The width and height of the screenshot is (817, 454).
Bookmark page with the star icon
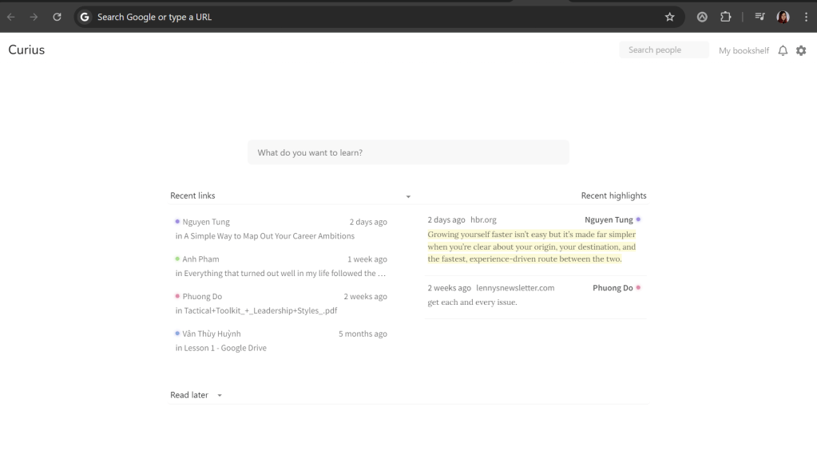point(669,17)
